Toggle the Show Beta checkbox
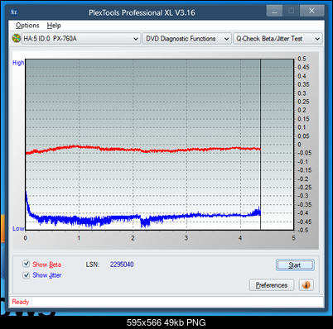This screenshot has width=333, height=329. (26, 264)
